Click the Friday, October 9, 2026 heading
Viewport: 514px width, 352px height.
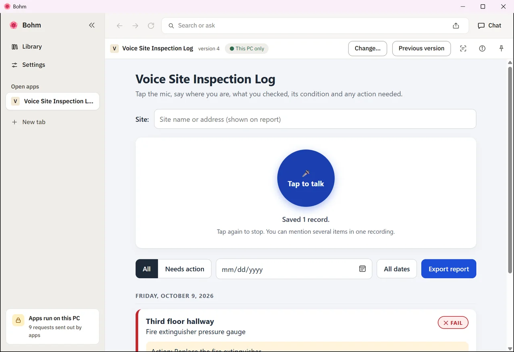click(175, 296)
